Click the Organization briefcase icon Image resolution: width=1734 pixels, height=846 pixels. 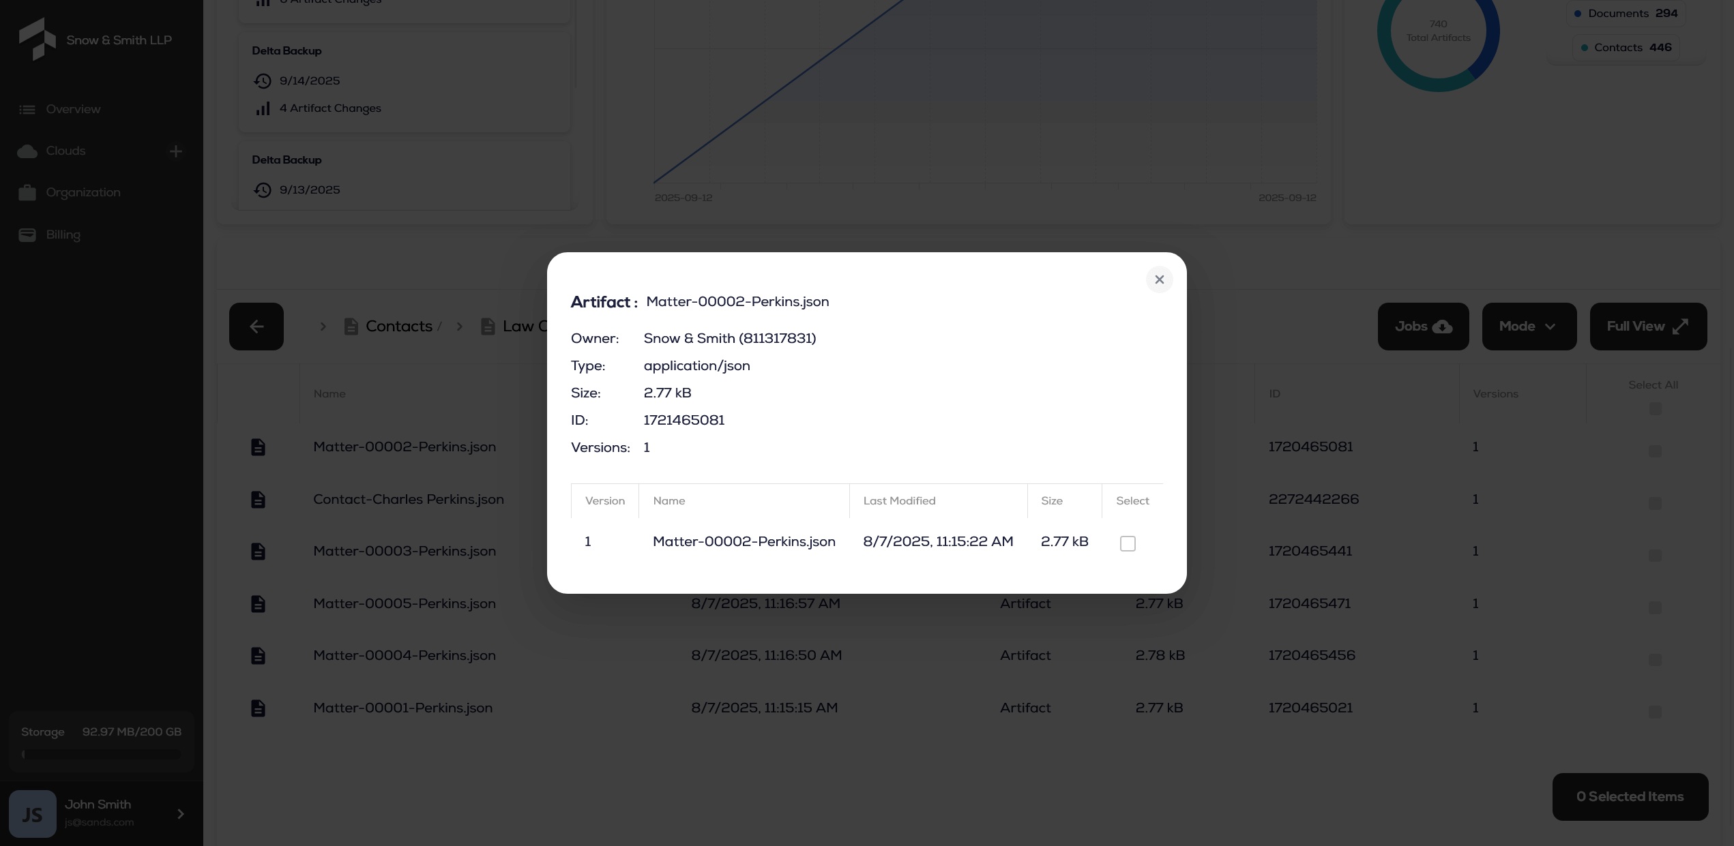27,193
